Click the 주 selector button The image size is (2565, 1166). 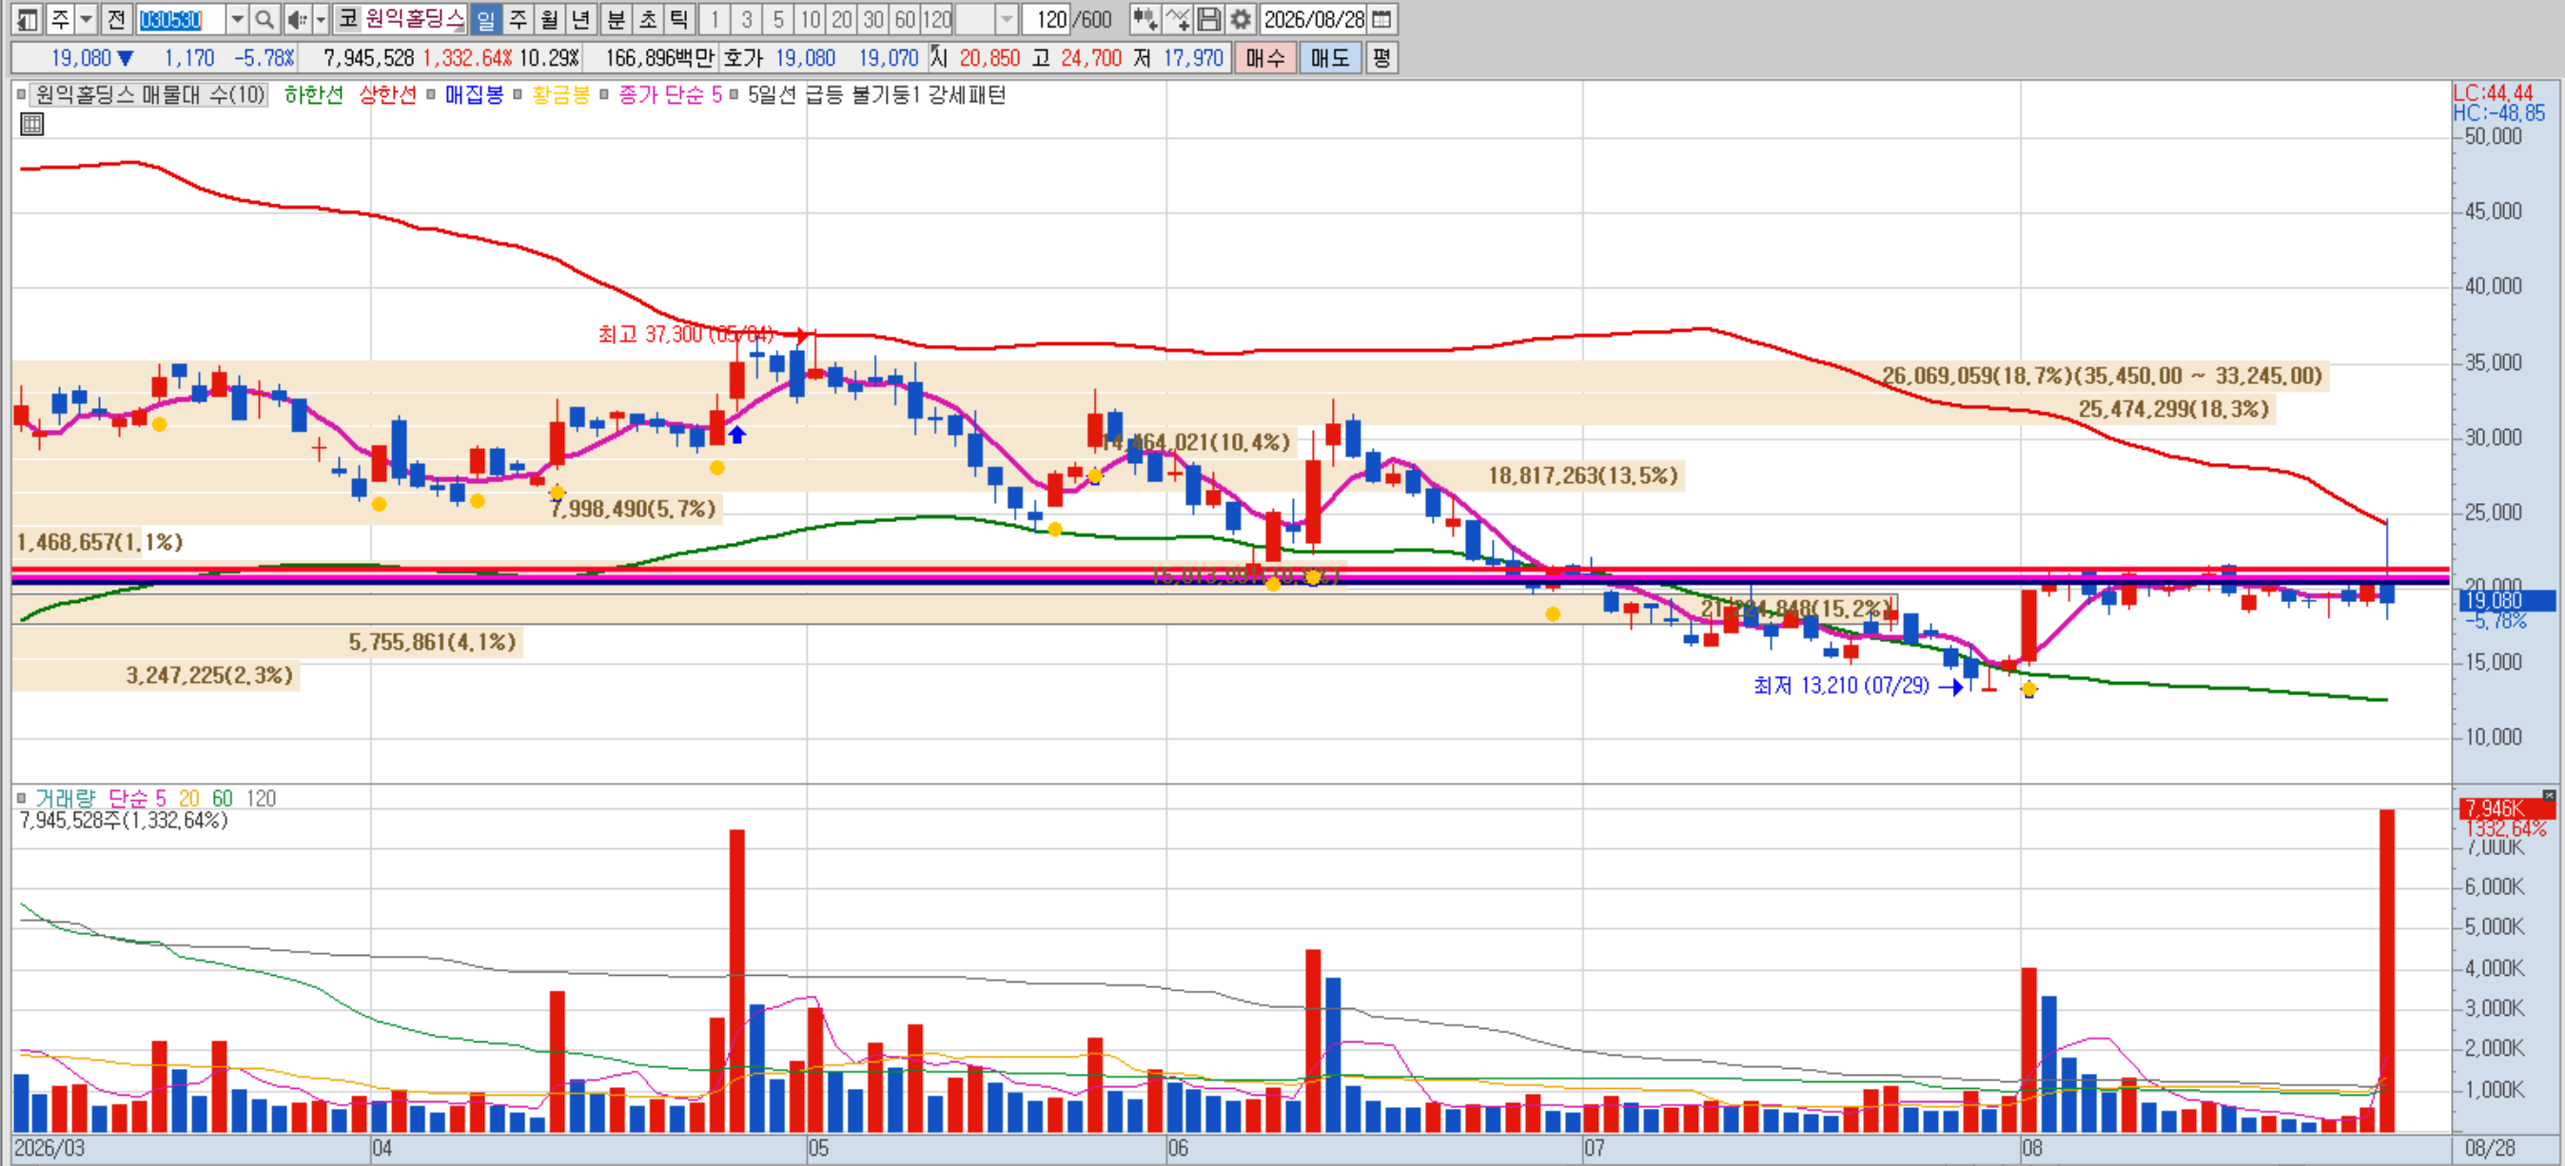[60, 19]
